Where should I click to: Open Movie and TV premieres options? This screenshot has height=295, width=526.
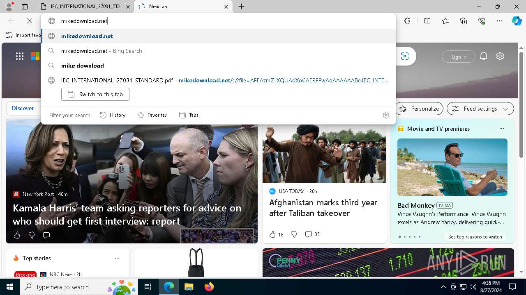tap(501, 129)
